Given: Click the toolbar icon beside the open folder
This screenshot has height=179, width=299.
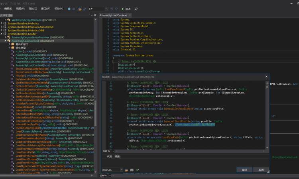Looking at the screenshot, I should (x=85, y=9).
